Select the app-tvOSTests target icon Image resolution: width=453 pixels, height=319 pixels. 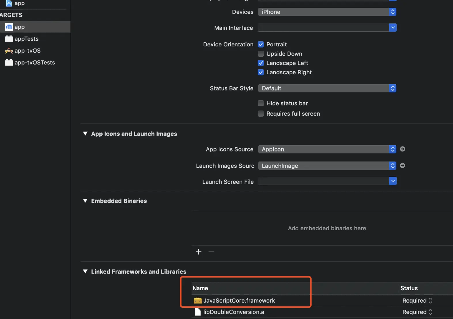click(9, 62)
